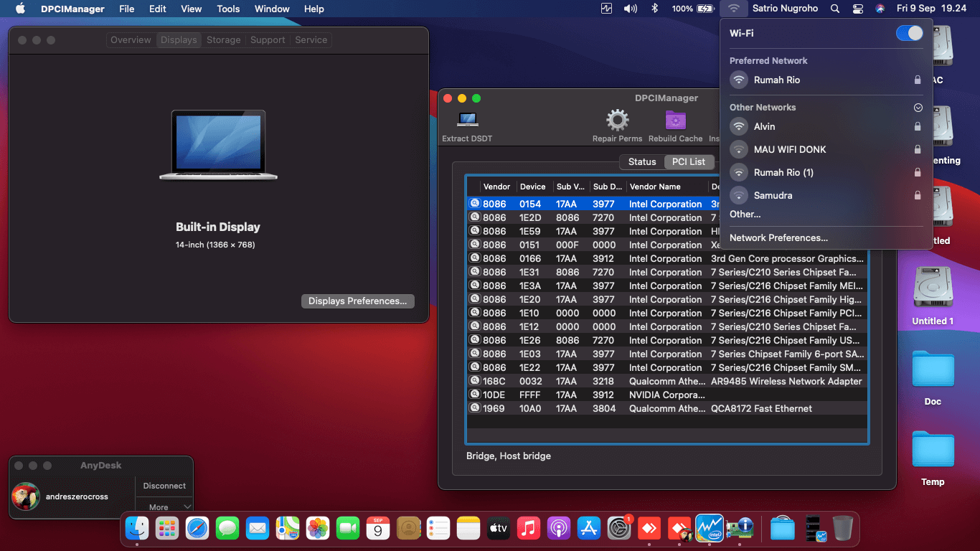Click the Vendor column header

(x=498, y=187)
